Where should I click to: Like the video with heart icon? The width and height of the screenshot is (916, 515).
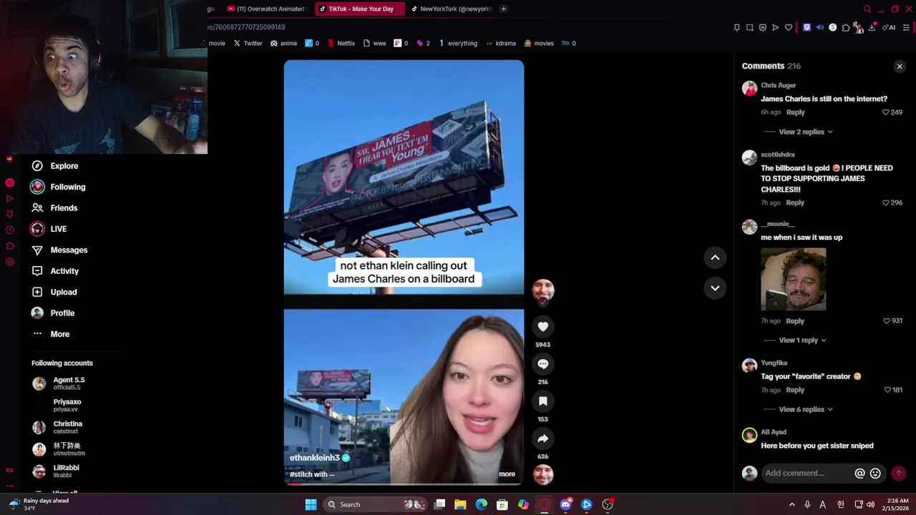(x=543, y=327)
